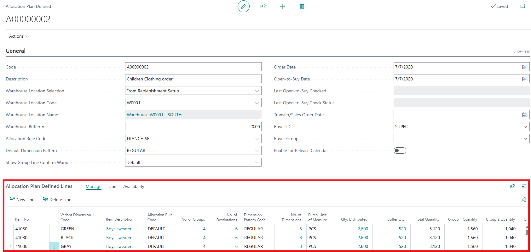Image resolution: width=531 pixels, height=252 pixels.
Task: Click the pencil edit icon
Action: [243, 6]
